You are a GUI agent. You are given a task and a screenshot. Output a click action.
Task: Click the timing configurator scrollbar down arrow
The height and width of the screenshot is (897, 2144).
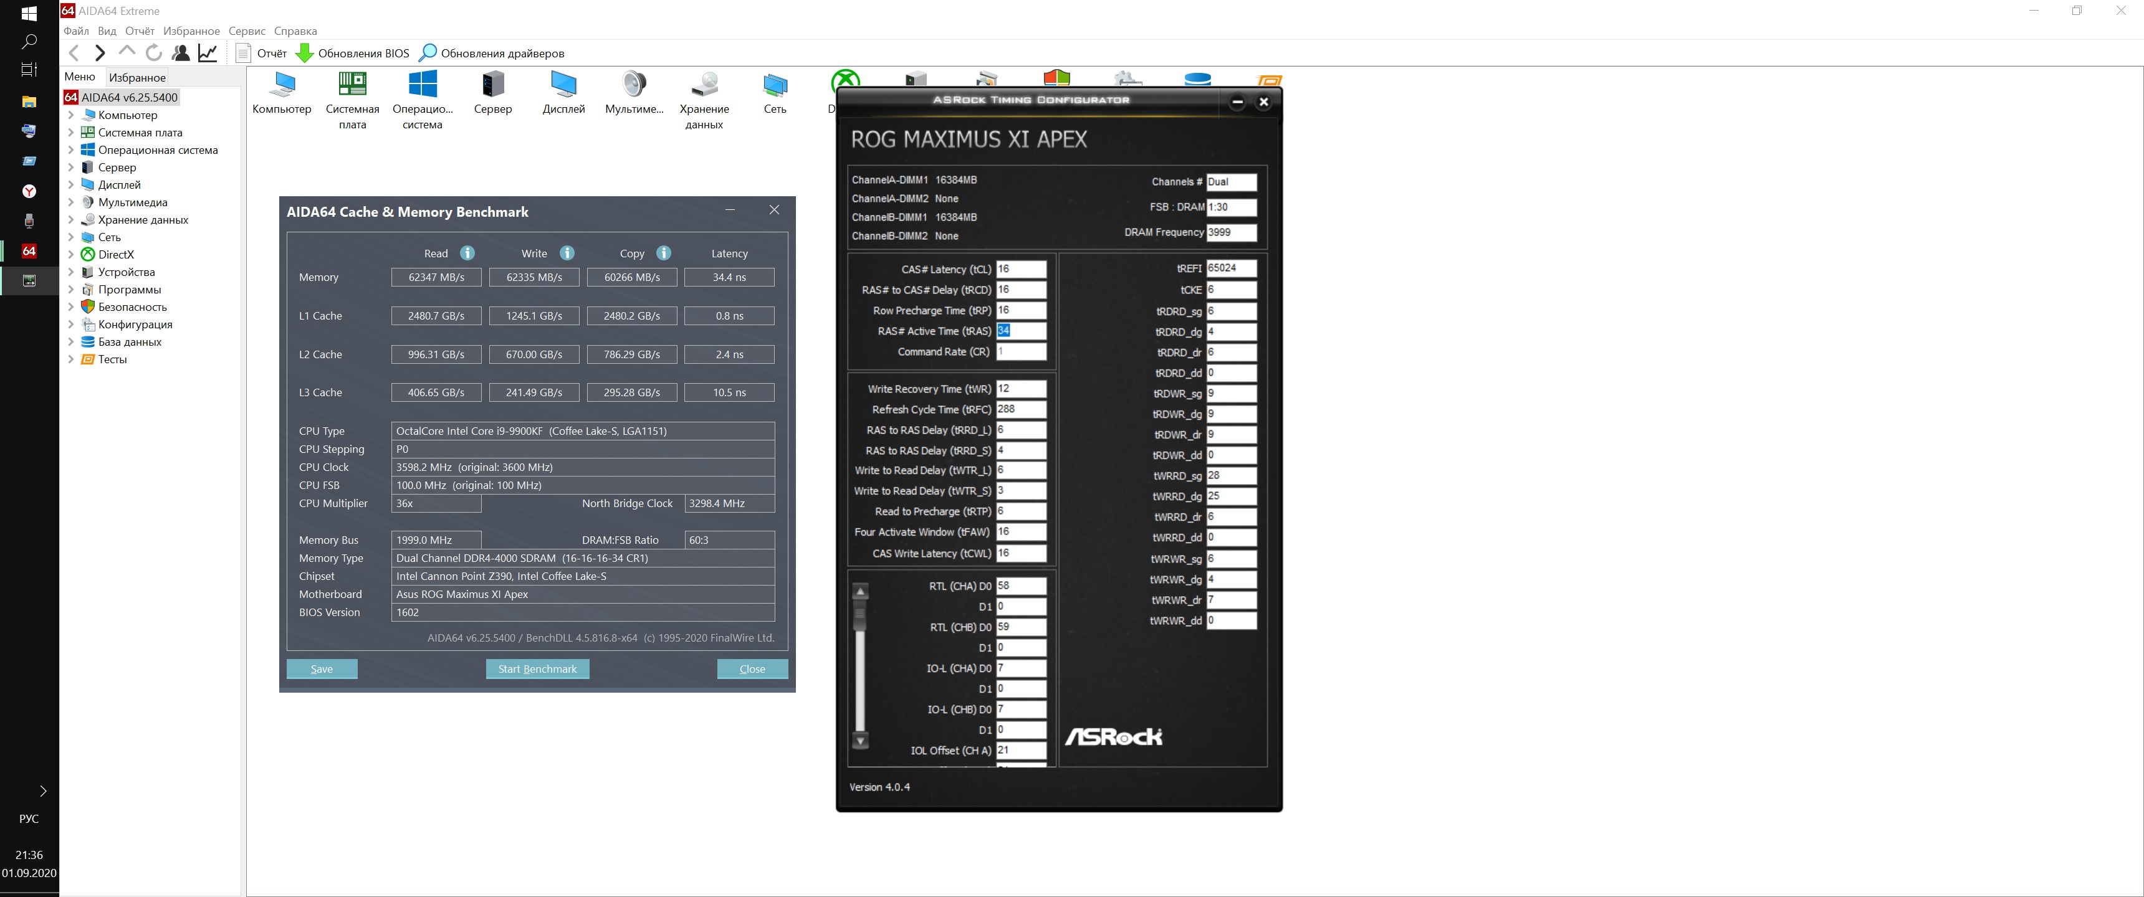pos(861,741)
